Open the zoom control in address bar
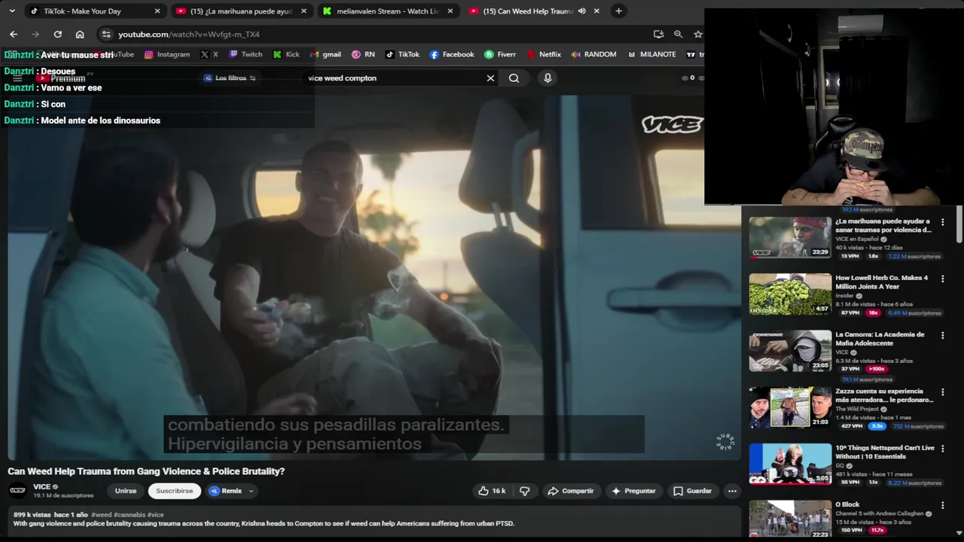This screenshot has height=542, width=964. point(679,34)
